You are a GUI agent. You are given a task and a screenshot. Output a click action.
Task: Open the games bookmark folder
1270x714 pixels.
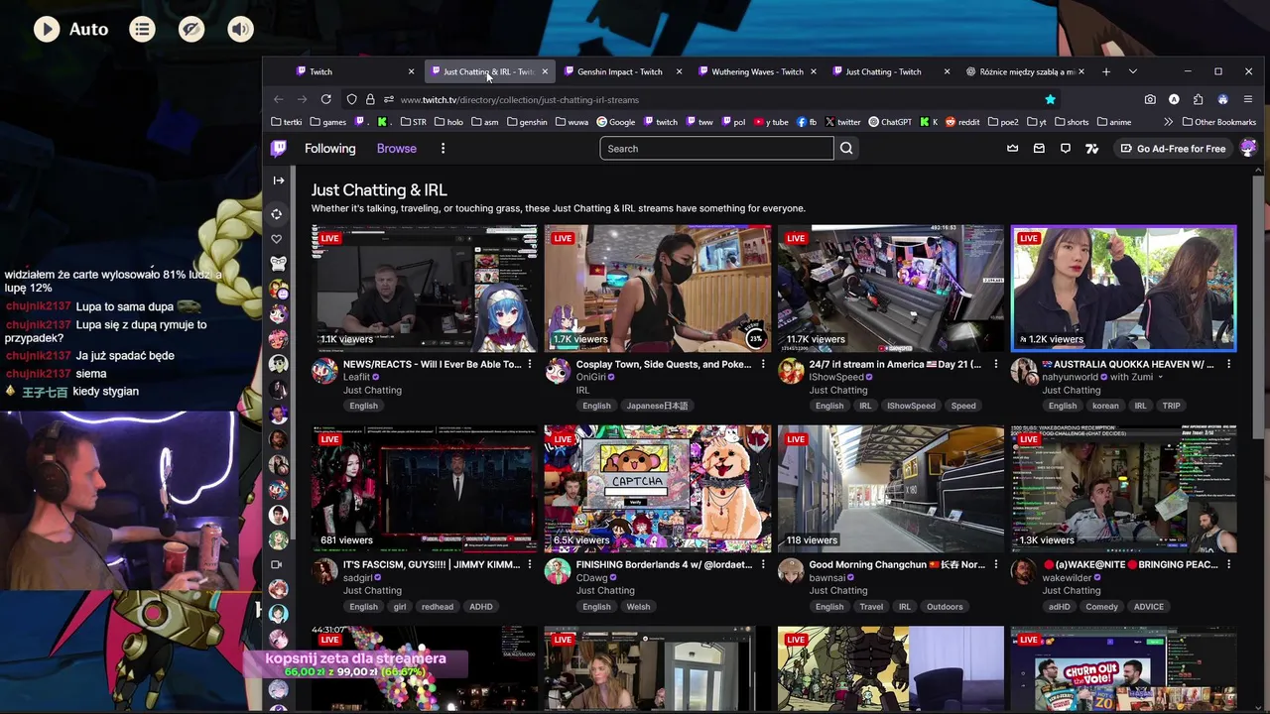[x=328, y=122]
